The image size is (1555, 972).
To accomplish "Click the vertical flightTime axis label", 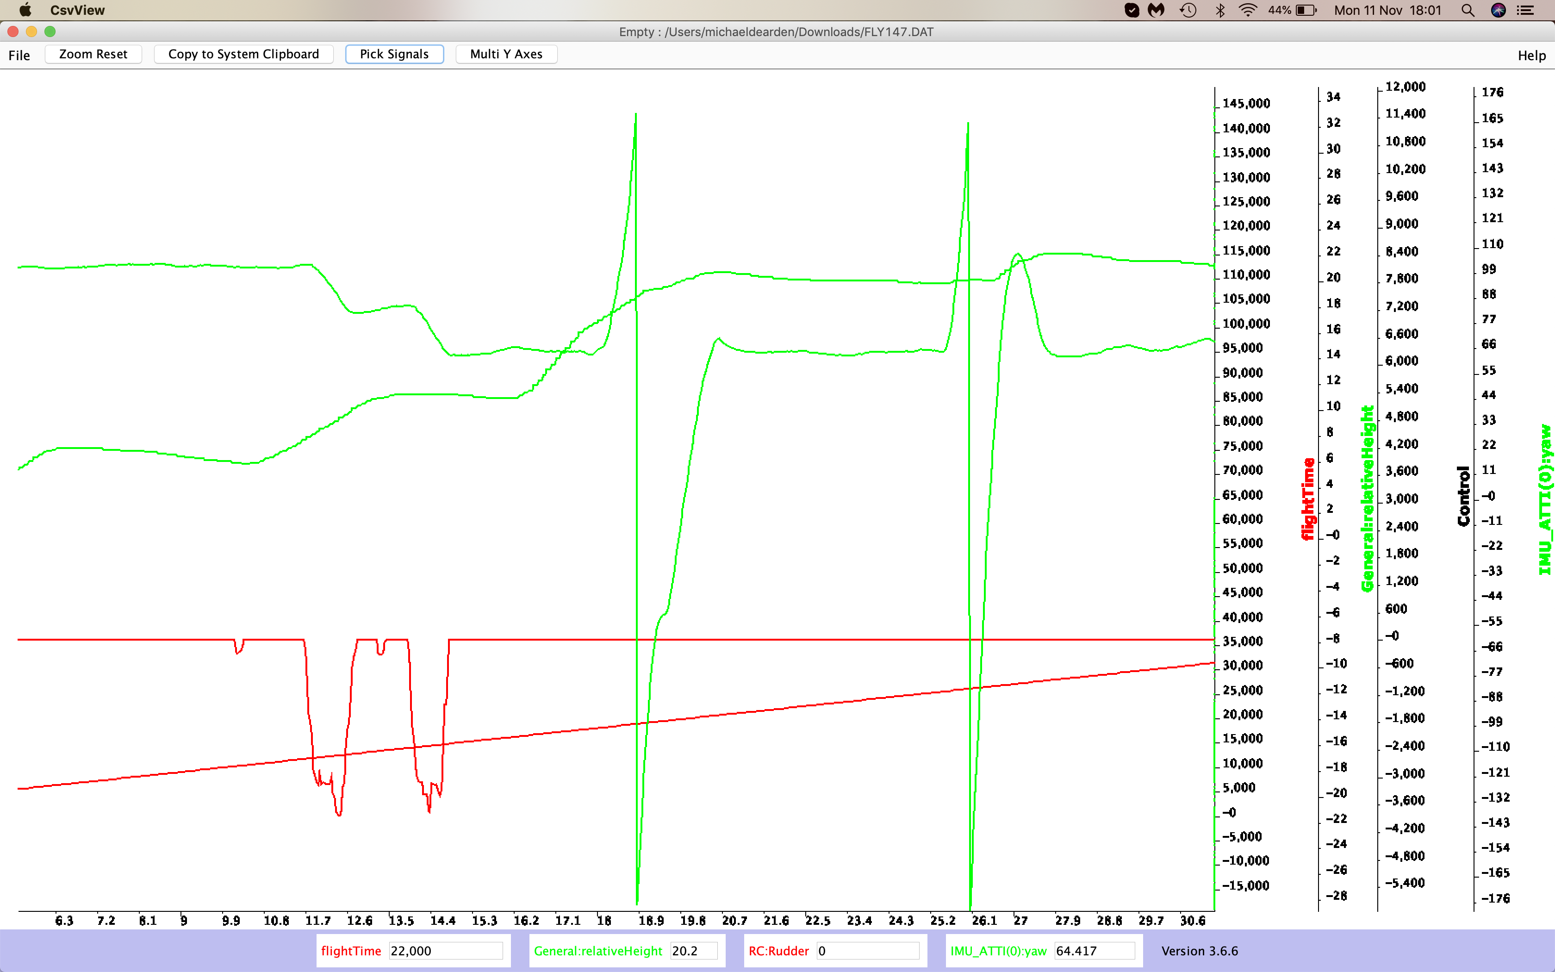I will 1307,499.
